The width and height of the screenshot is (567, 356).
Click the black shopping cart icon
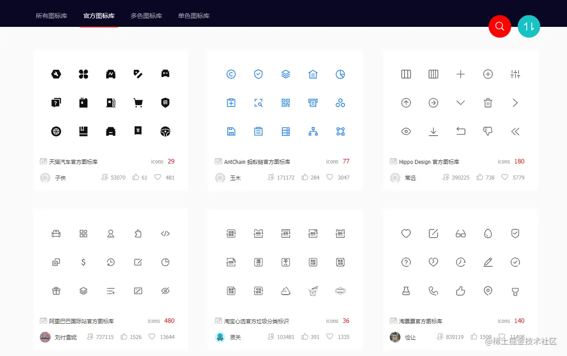138,103
